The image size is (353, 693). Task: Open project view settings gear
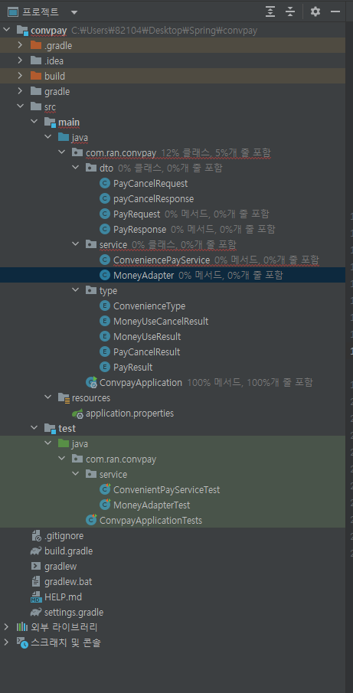pyautogui.click(x=315, y=12)
